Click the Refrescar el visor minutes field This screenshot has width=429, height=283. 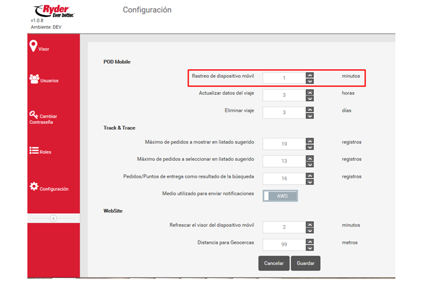(284, 228)
